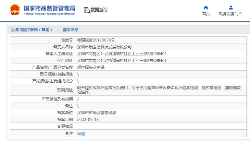Click the 变更情况 row label
This screenshot has width=250, height=141.
click(65, 126)
